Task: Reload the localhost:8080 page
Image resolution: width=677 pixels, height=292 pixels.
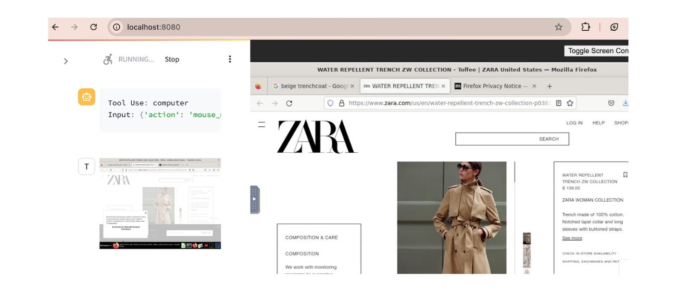Action: tap(94, 27)
